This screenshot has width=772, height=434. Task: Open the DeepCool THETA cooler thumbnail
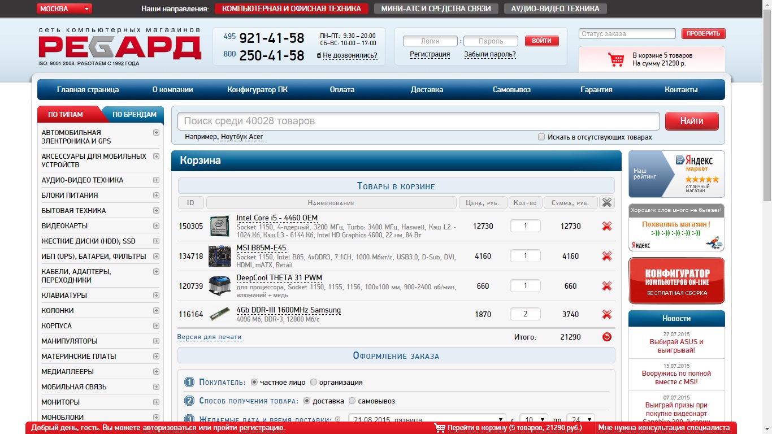point(219,286)
